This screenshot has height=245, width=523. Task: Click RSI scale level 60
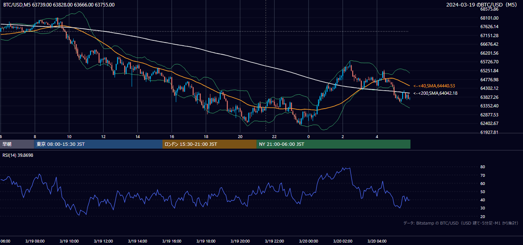tap(482, 183)
